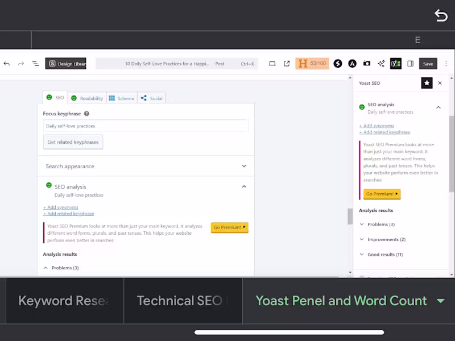Viewport: 455px width, 341px height.
Task: Expand Improvements (2) in sidebar
Action: coord(382,239)
